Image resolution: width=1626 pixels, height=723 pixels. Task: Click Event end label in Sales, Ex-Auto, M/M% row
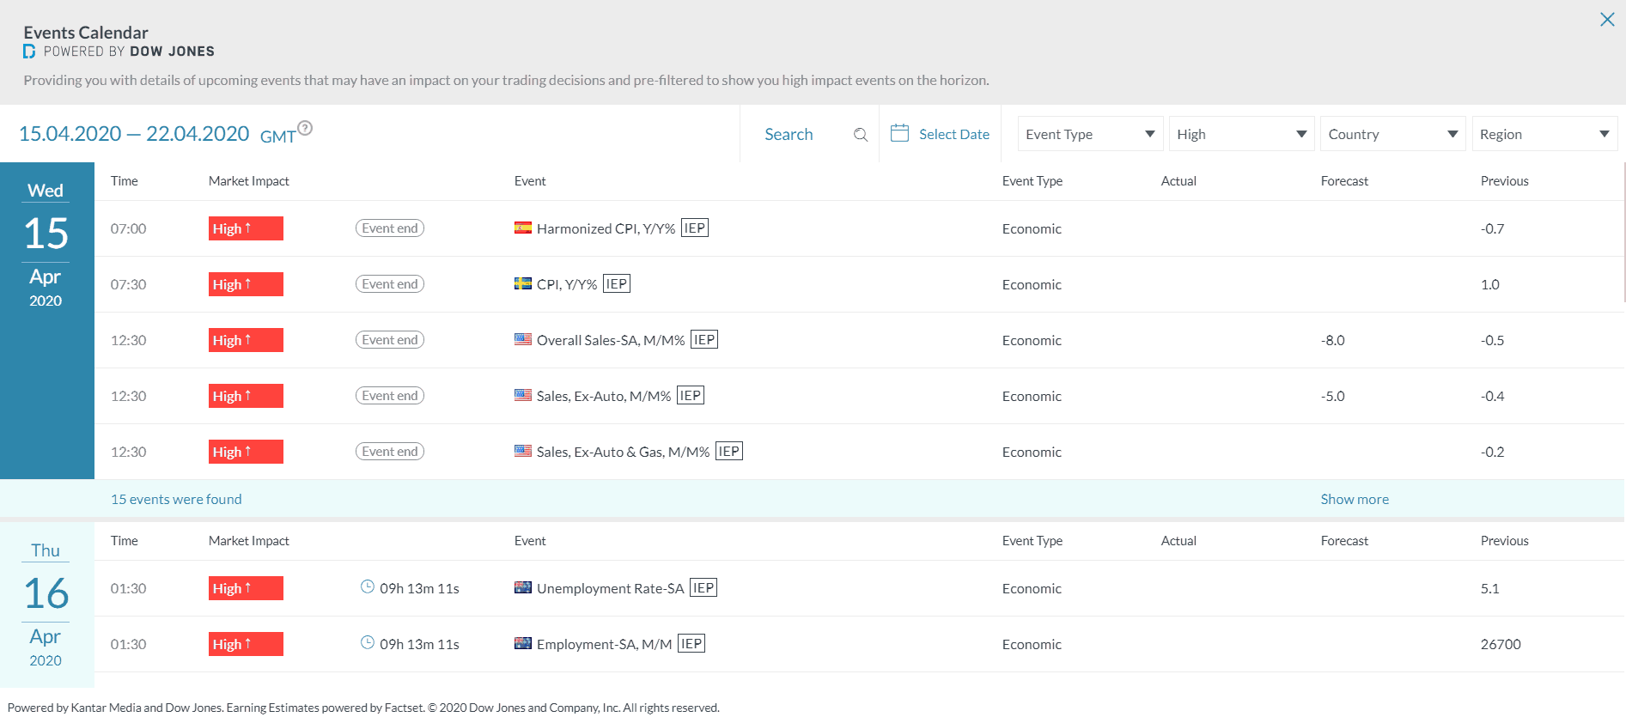tap(390, 396)
